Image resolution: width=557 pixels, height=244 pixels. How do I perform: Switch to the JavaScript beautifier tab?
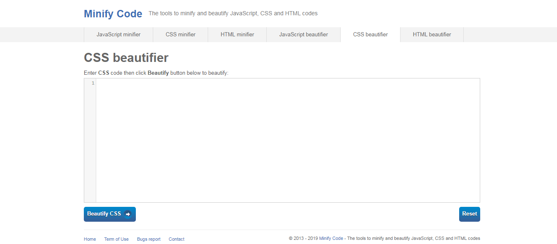tap(303, 34)
